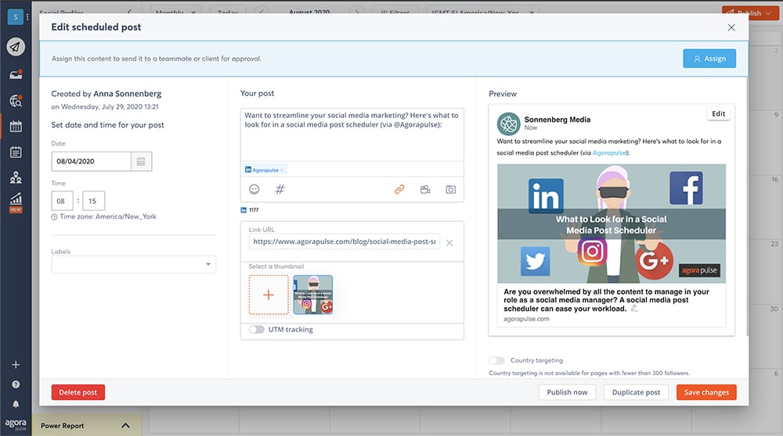Screen dimensions: 783x436
Task: Click the Link URL input field
Action: pyautogui.click(x=345, y=242)
